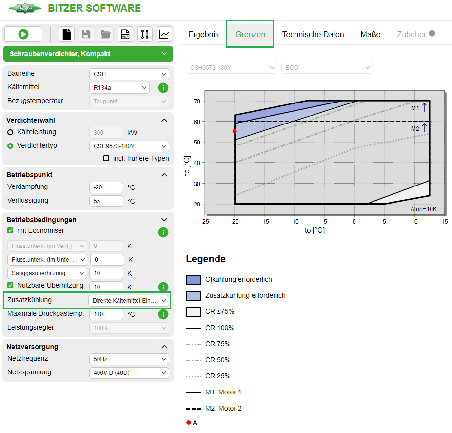This screenshot has height=433, width=452.
Task: Export to PDF using the PDF icon
Action: coord(125,34)
